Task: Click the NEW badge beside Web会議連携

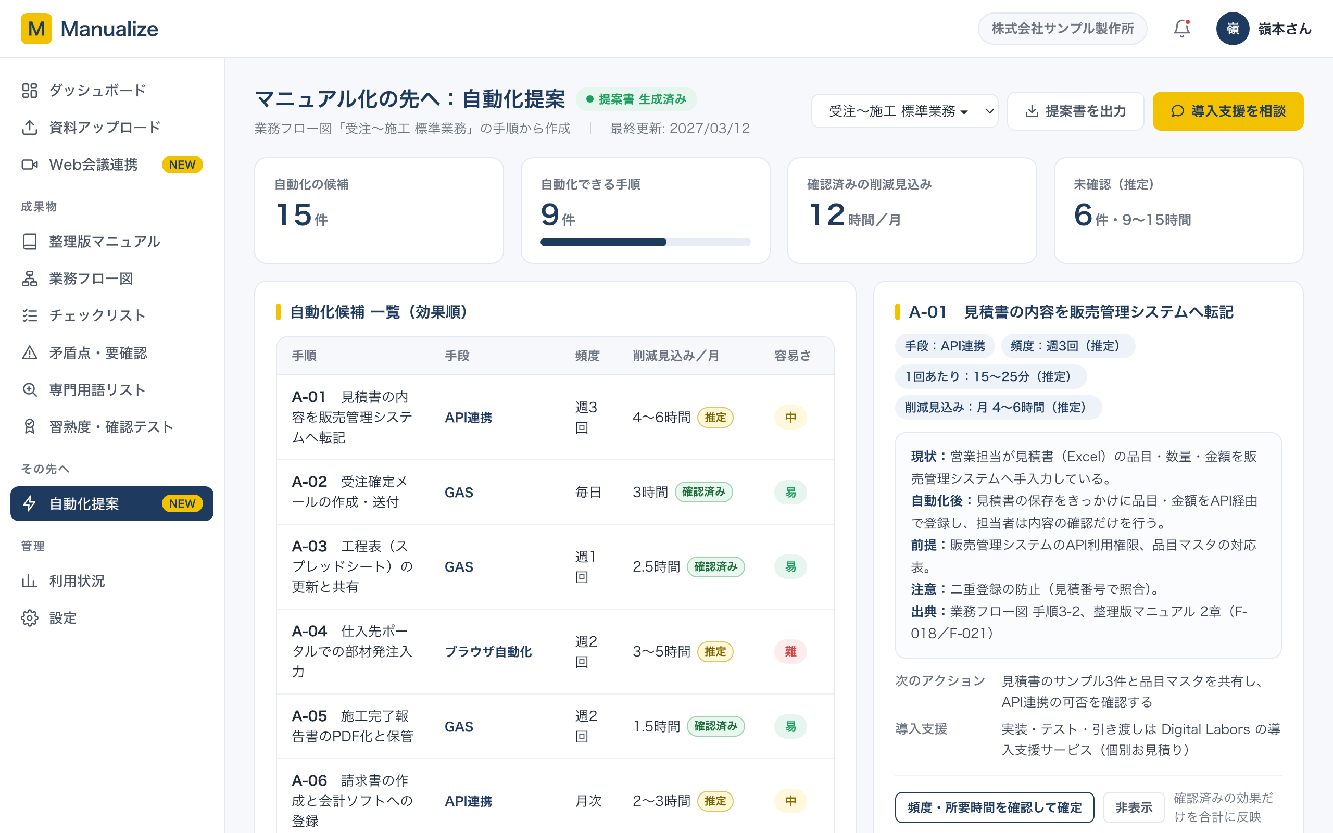Action: [182, 165]
